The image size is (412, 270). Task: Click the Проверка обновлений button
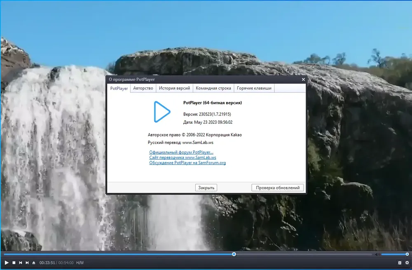pyautogui.click(x=277, y=188)
